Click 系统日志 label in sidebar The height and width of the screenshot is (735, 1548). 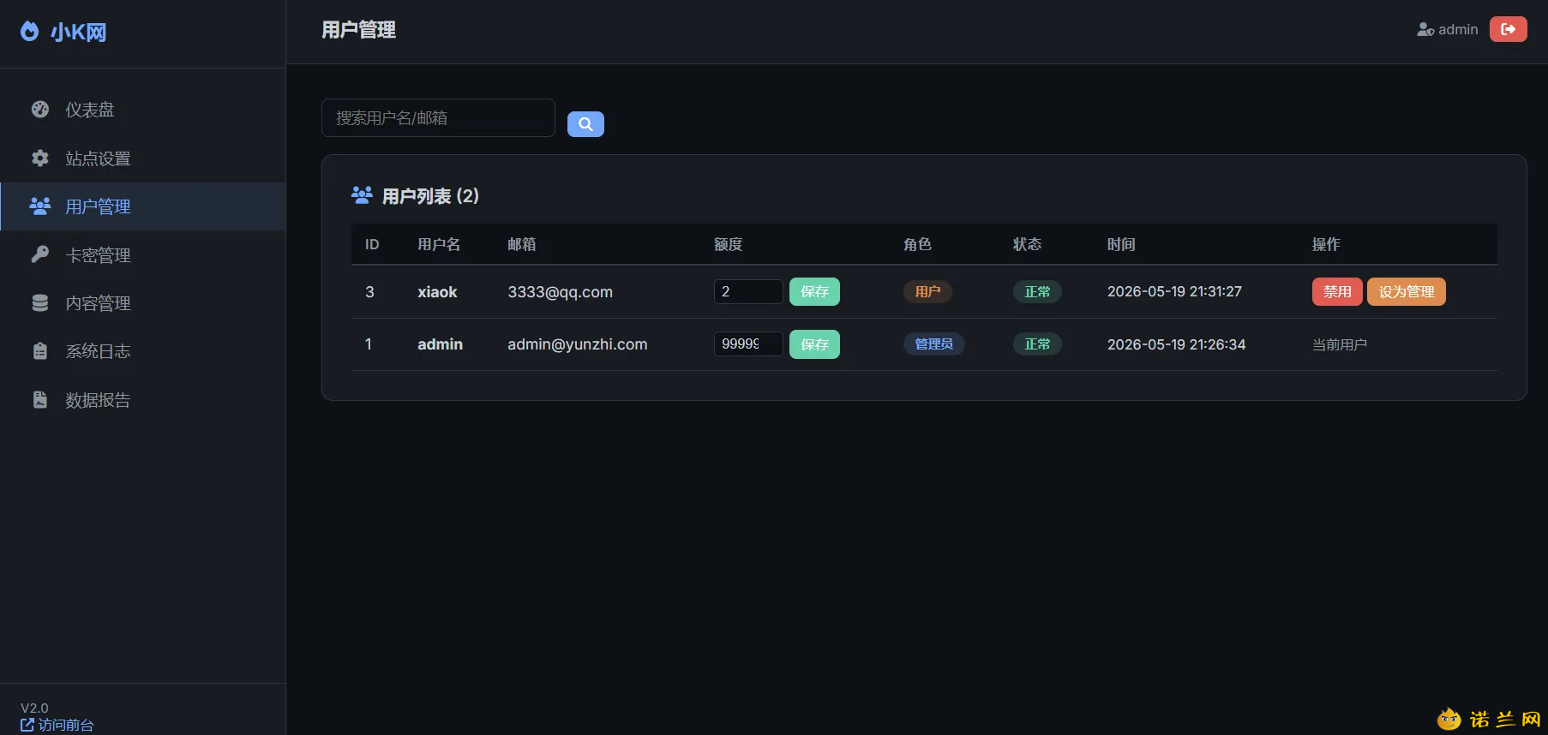[99, 351]
